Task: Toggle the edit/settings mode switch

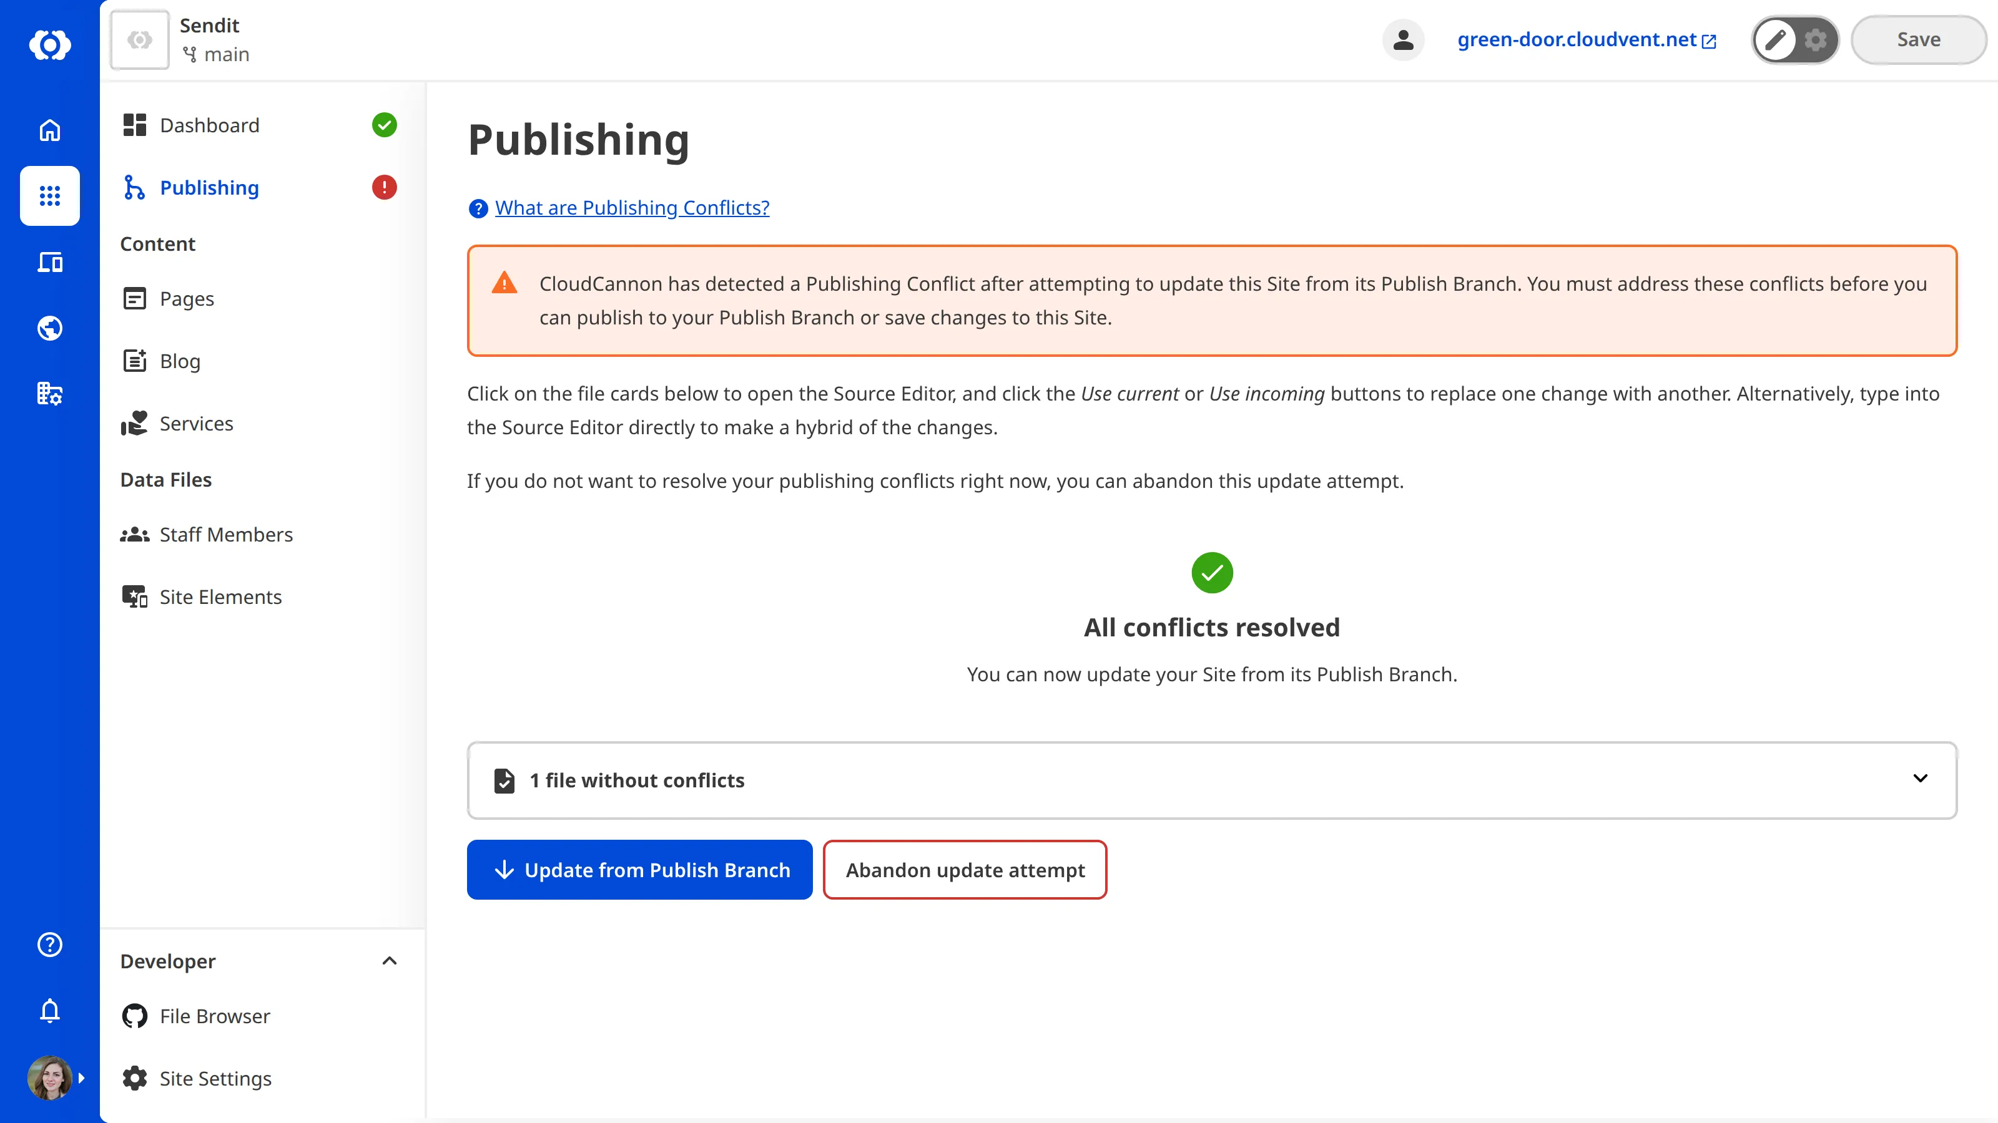Action: click(1795, 39)
